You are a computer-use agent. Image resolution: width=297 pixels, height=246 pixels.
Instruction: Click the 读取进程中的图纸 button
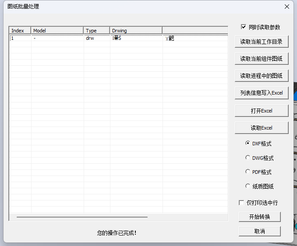[262, 76]
